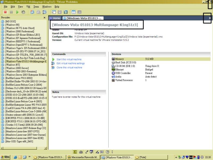The height and width of the screenshot is (160, 213).
Task: Click Edit virtual machine settings link
Action: 71,63
